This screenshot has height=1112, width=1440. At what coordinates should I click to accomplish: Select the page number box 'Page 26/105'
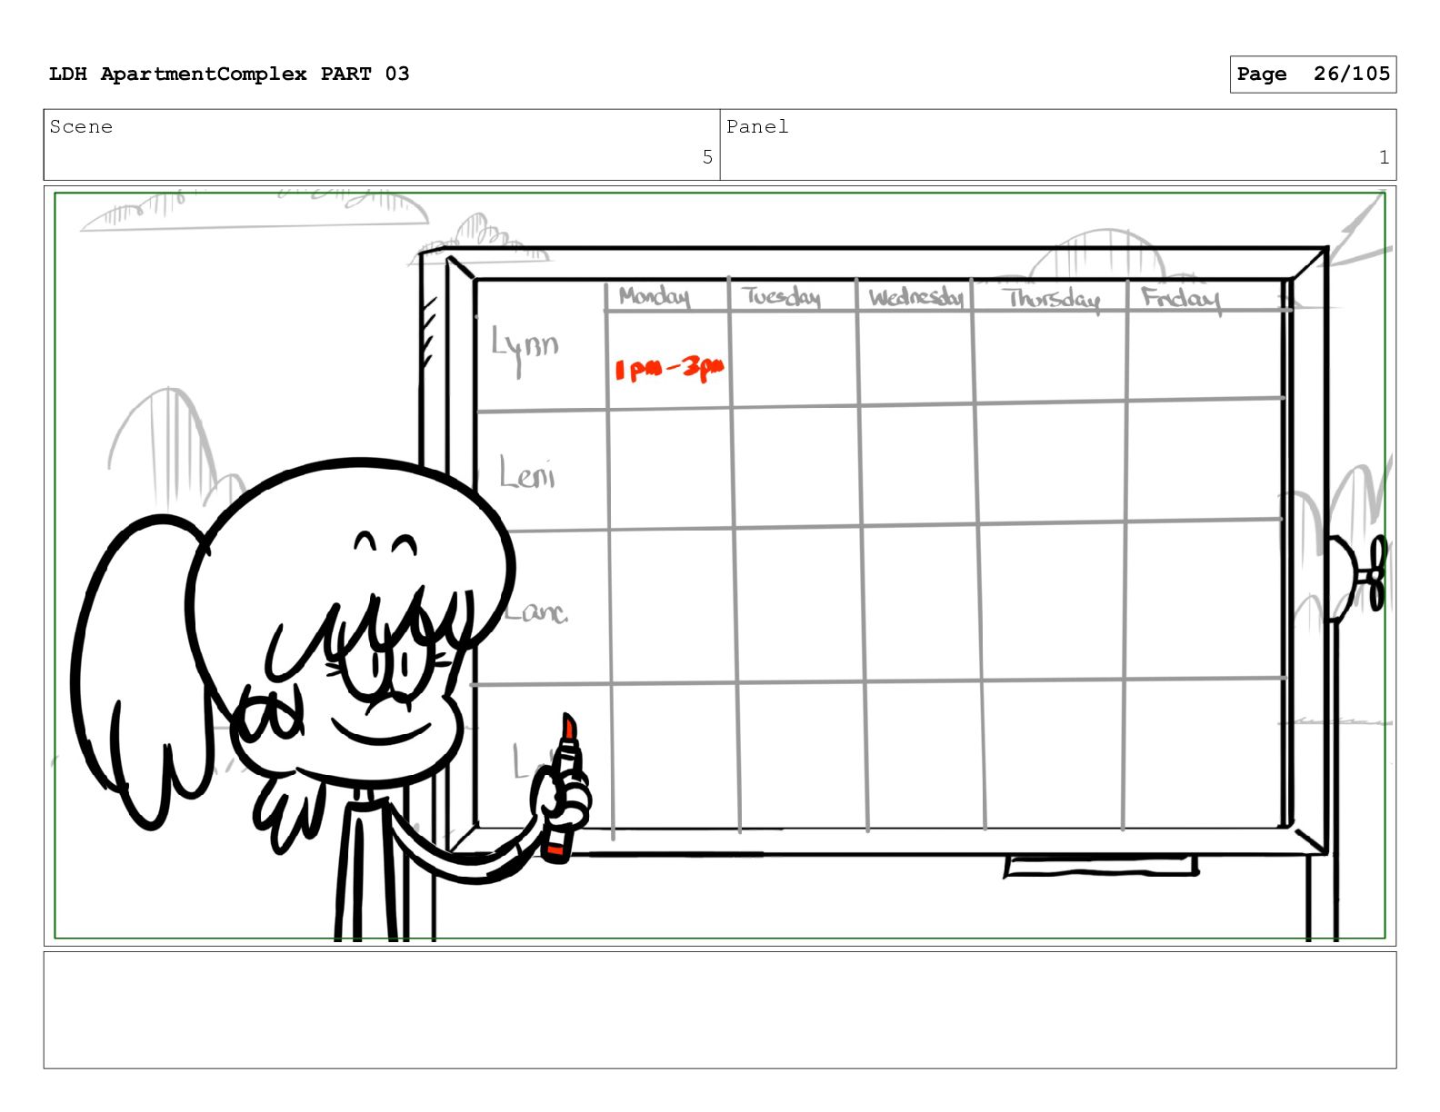tap(1313, 74)
